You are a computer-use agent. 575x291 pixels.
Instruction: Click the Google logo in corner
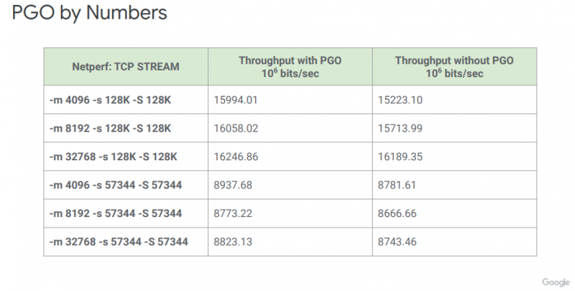click(556, 282)
